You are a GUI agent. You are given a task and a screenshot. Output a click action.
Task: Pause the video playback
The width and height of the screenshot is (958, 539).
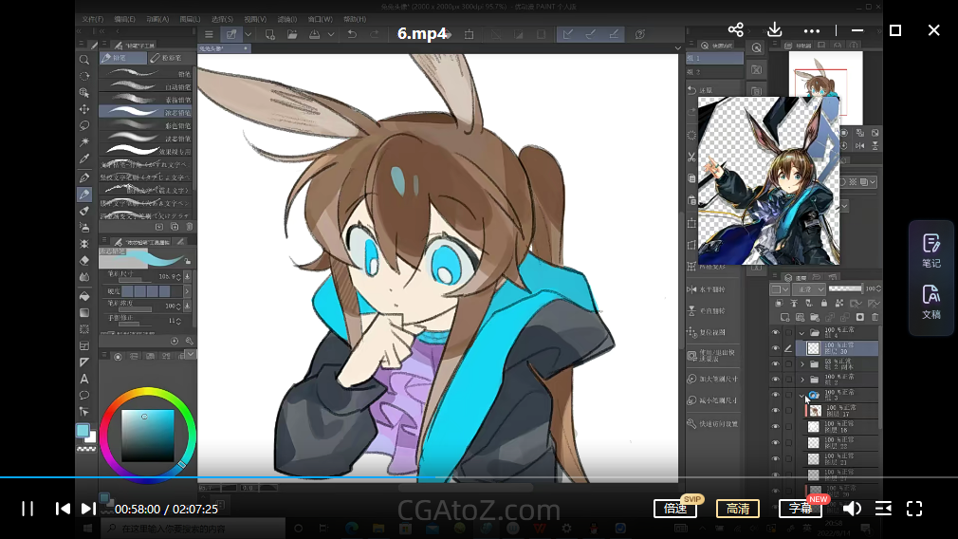28,509
